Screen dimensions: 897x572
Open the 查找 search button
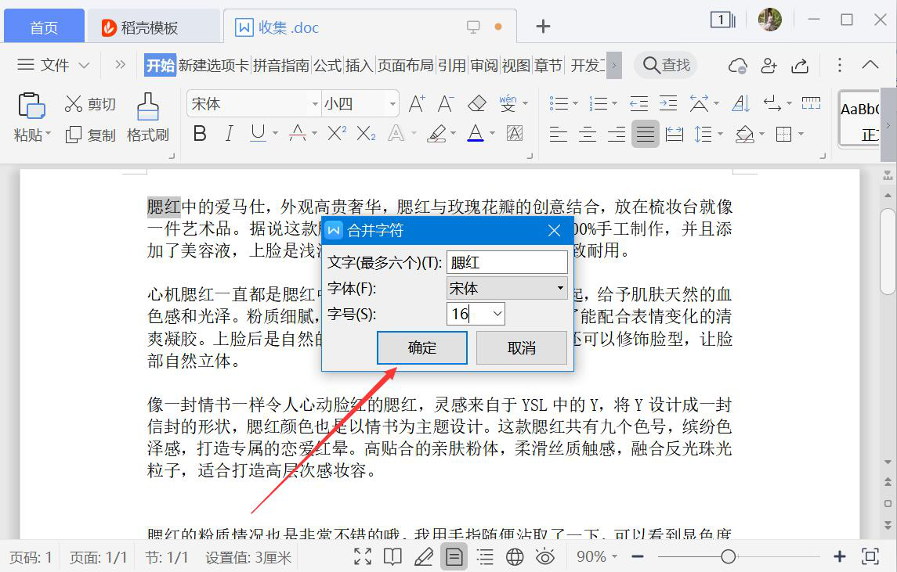(x=667, y=65)
